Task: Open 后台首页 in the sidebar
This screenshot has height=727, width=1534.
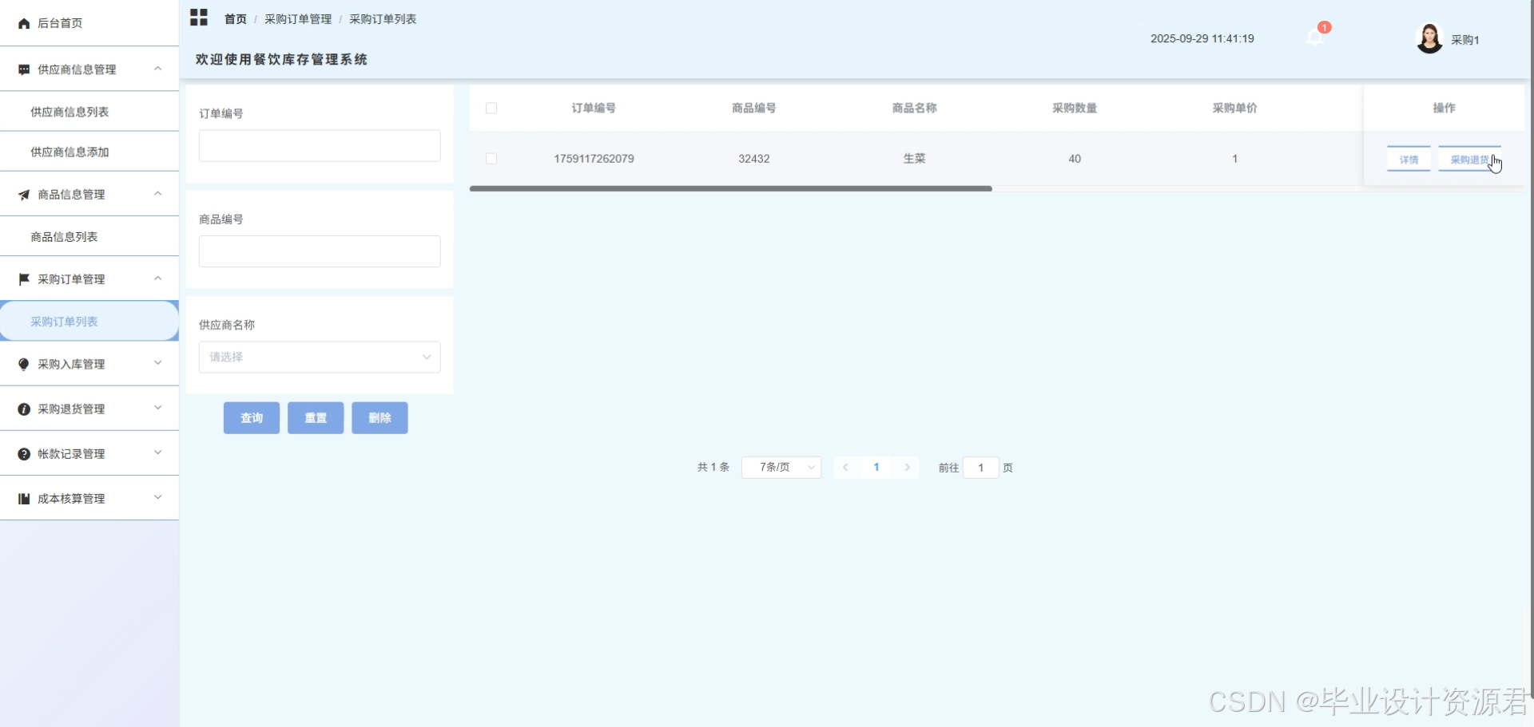Action: (89, 23)
